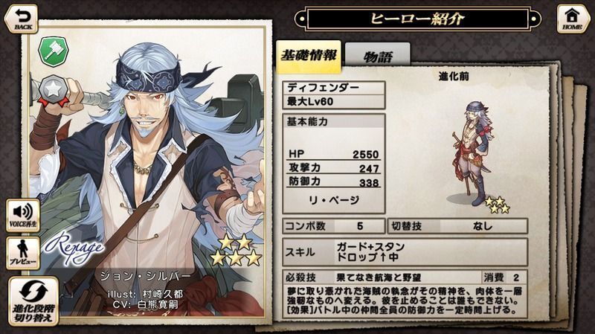Tap the Repage logo on card
Image resolution: width=595 pixels, height=334 pixels.
(x=74, y=248)
